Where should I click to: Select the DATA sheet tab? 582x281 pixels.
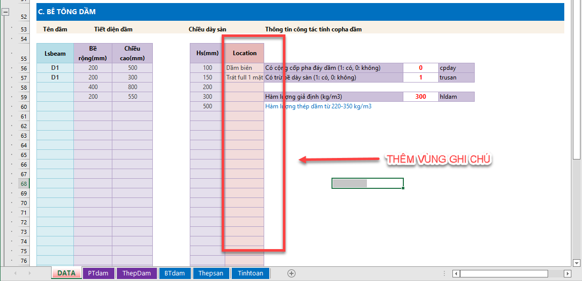(66, 273)
